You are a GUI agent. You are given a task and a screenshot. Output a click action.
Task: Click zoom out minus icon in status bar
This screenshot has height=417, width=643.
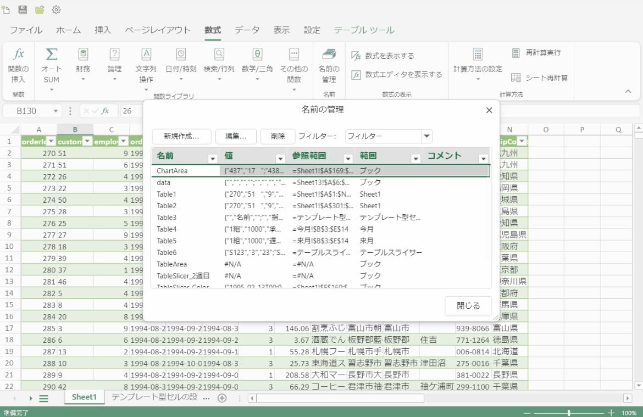(527, 413)
